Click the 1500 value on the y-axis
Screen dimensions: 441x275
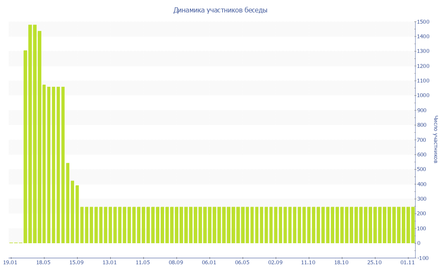[422, 22]
